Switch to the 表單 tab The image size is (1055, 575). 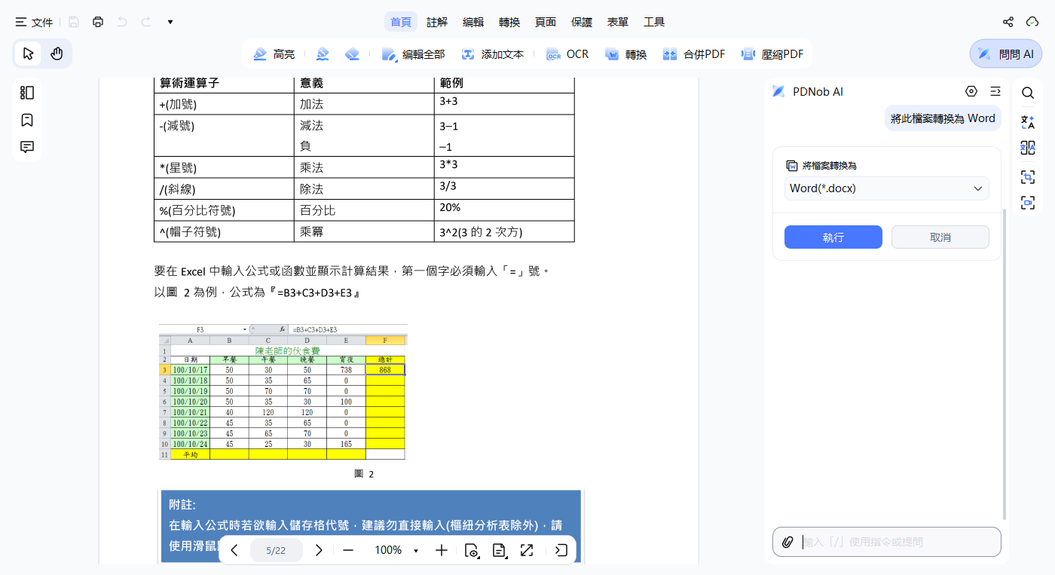point(618,22)
